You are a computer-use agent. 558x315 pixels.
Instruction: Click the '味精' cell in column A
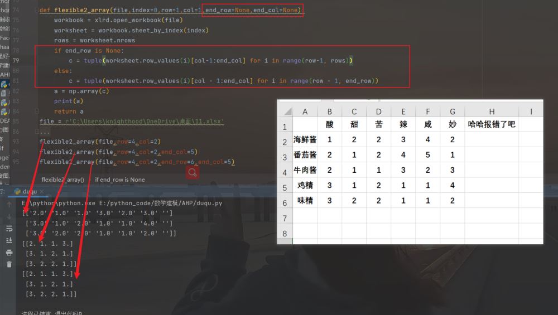305,201
